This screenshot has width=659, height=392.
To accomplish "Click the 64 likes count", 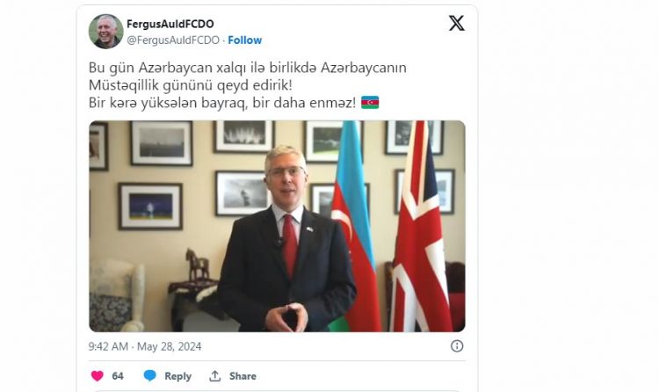I will [x=118, y=376].
